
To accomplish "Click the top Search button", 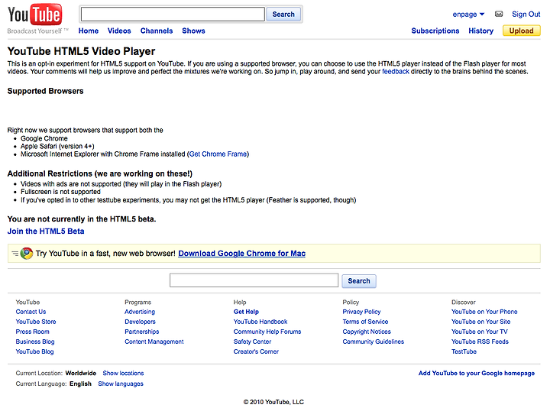I will pyautogui.click(x=283, y=15).
